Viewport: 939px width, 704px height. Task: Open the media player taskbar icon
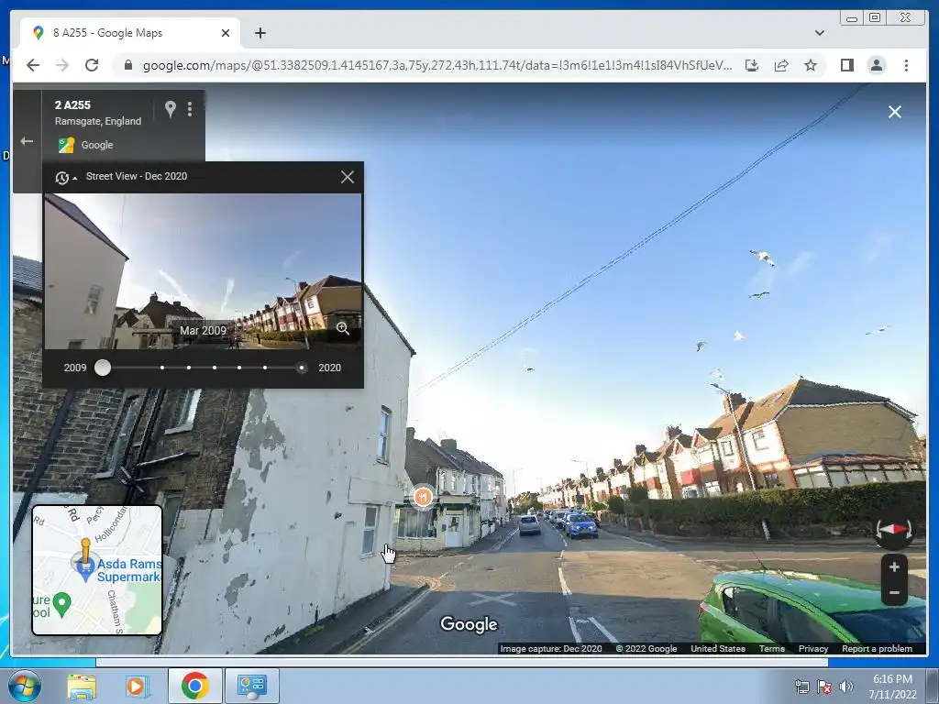coord(138,686)
